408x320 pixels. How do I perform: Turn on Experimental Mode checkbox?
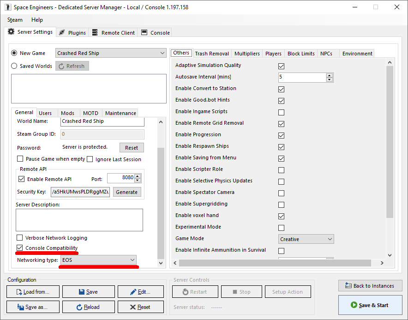click(x=281, y=228)
